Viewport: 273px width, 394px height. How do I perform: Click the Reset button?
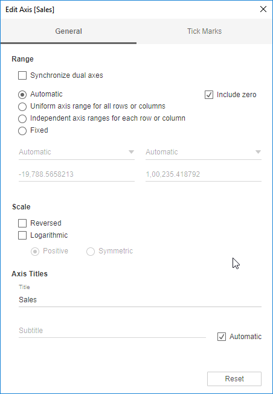(x=234, y=379)
